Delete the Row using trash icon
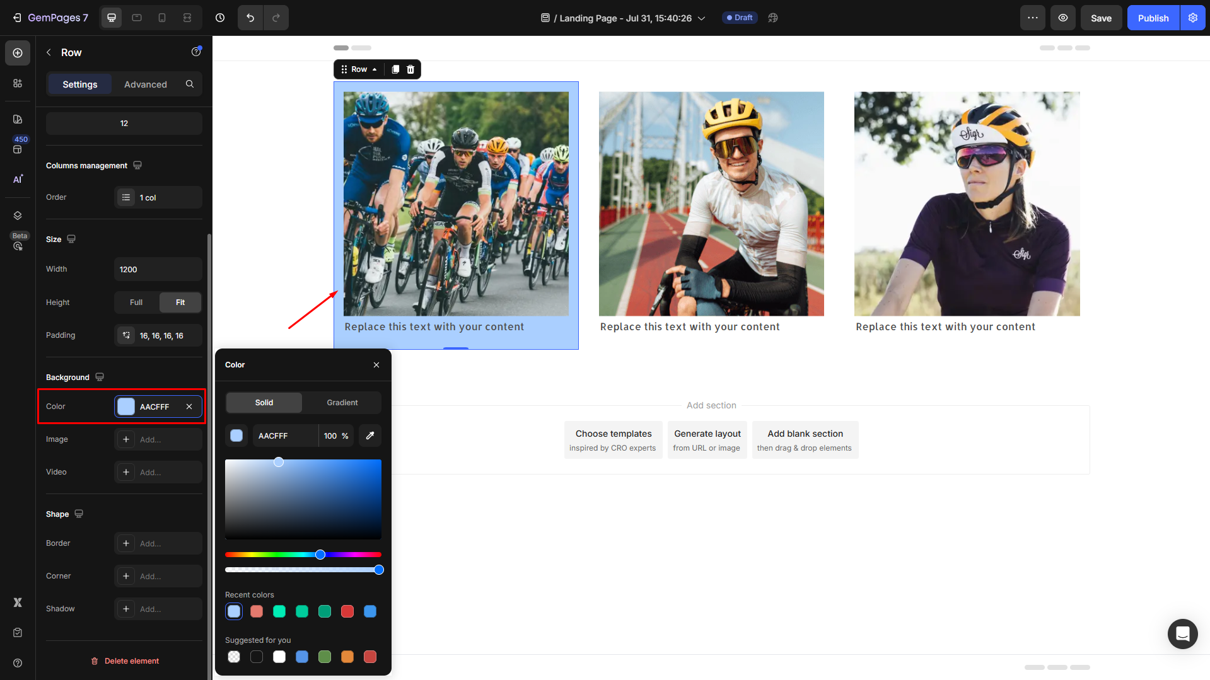Viewport: 1210px width, 680px height. tap(410, 69)
